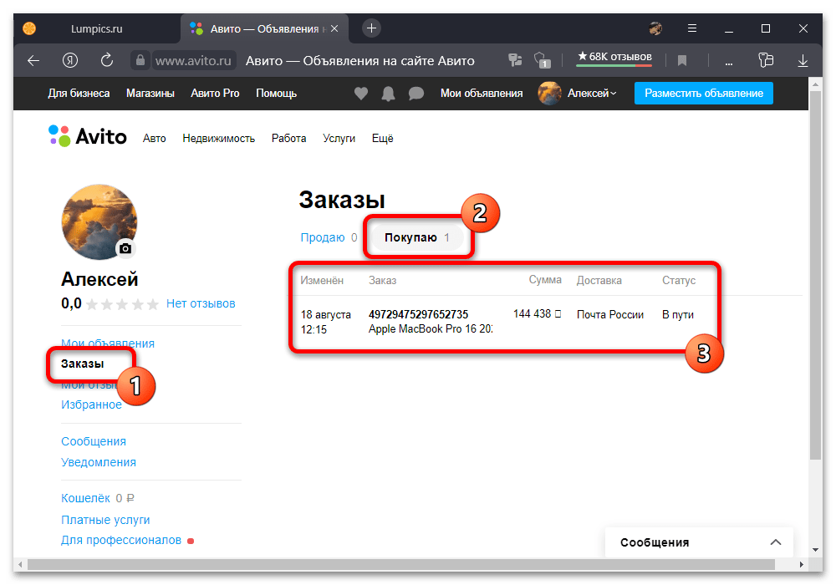The image size is (836, 585).
Task: Open messages speech bubble icon
Action: click(x=415, y=94)
